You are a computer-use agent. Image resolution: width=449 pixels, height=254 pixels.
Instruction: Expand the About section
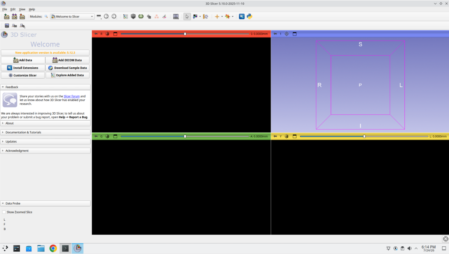click(x=45, y=123)
